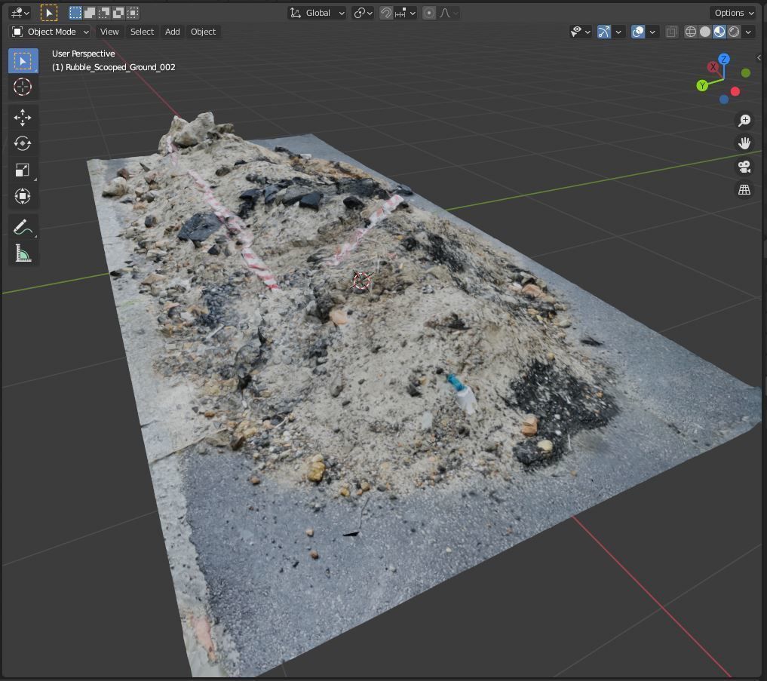Activate the 3D Cursor tool
This screenshot has width=767, height=681.
coord(23,87)
